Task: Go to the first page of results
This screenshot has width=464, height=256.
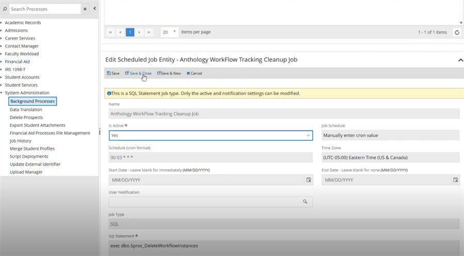Action: 111,32
